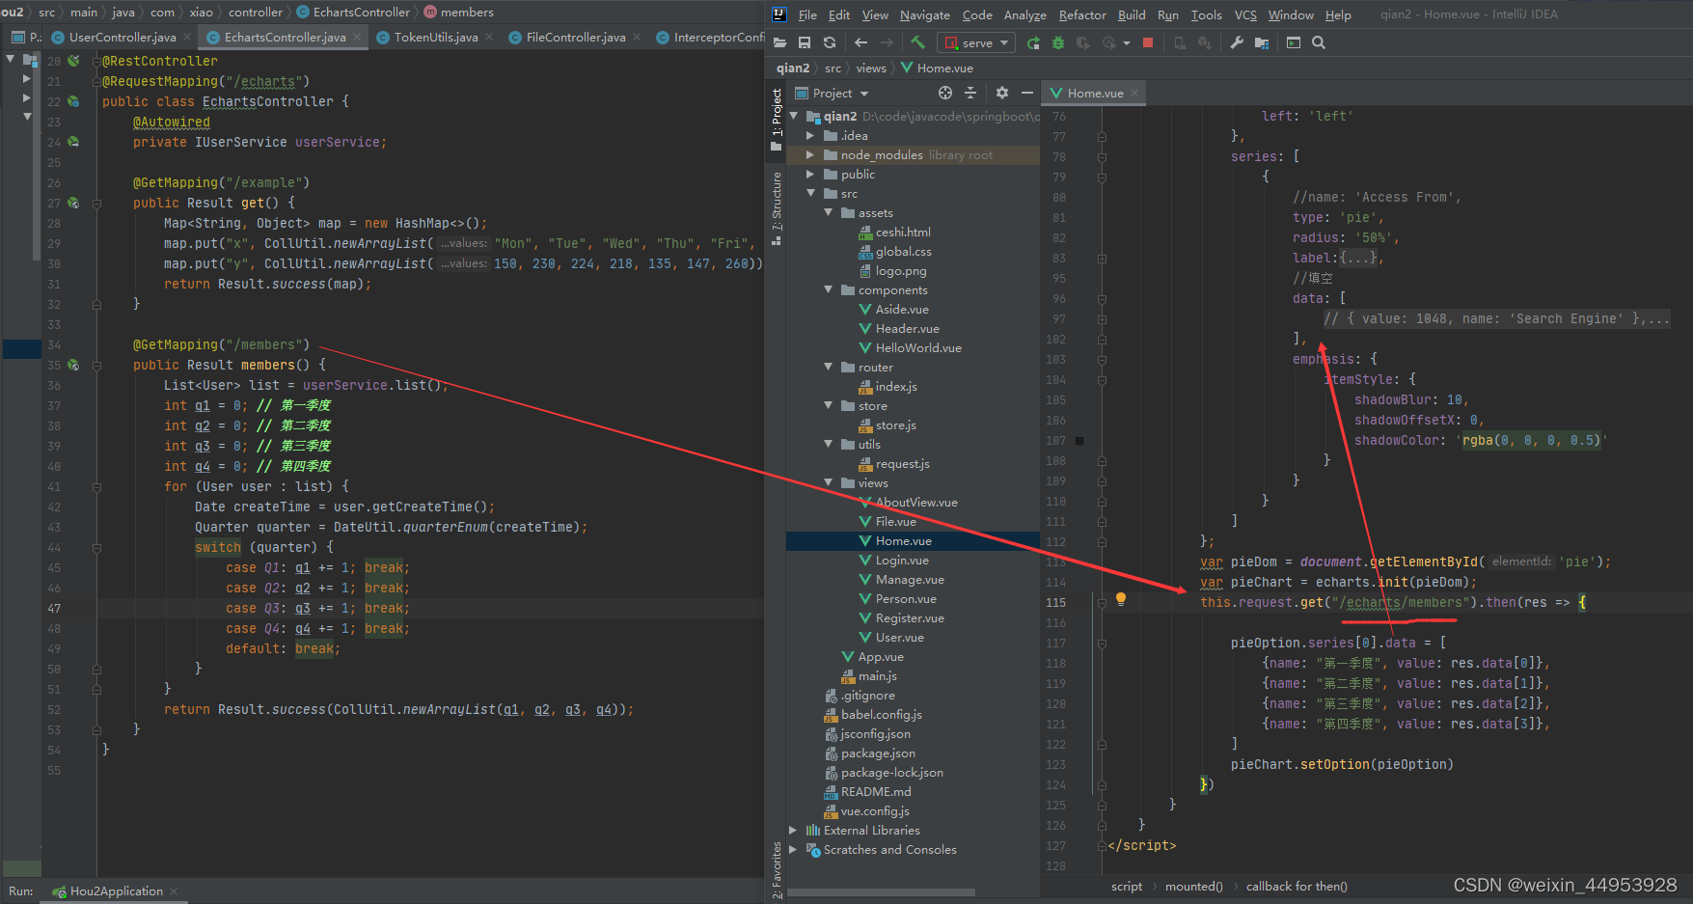
Task: Open the Navigate menu
Action: point(924,14)
